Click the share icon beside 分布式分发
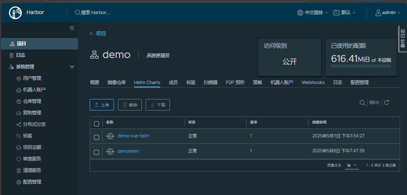 pyautogui.click(x=19, y=125)
